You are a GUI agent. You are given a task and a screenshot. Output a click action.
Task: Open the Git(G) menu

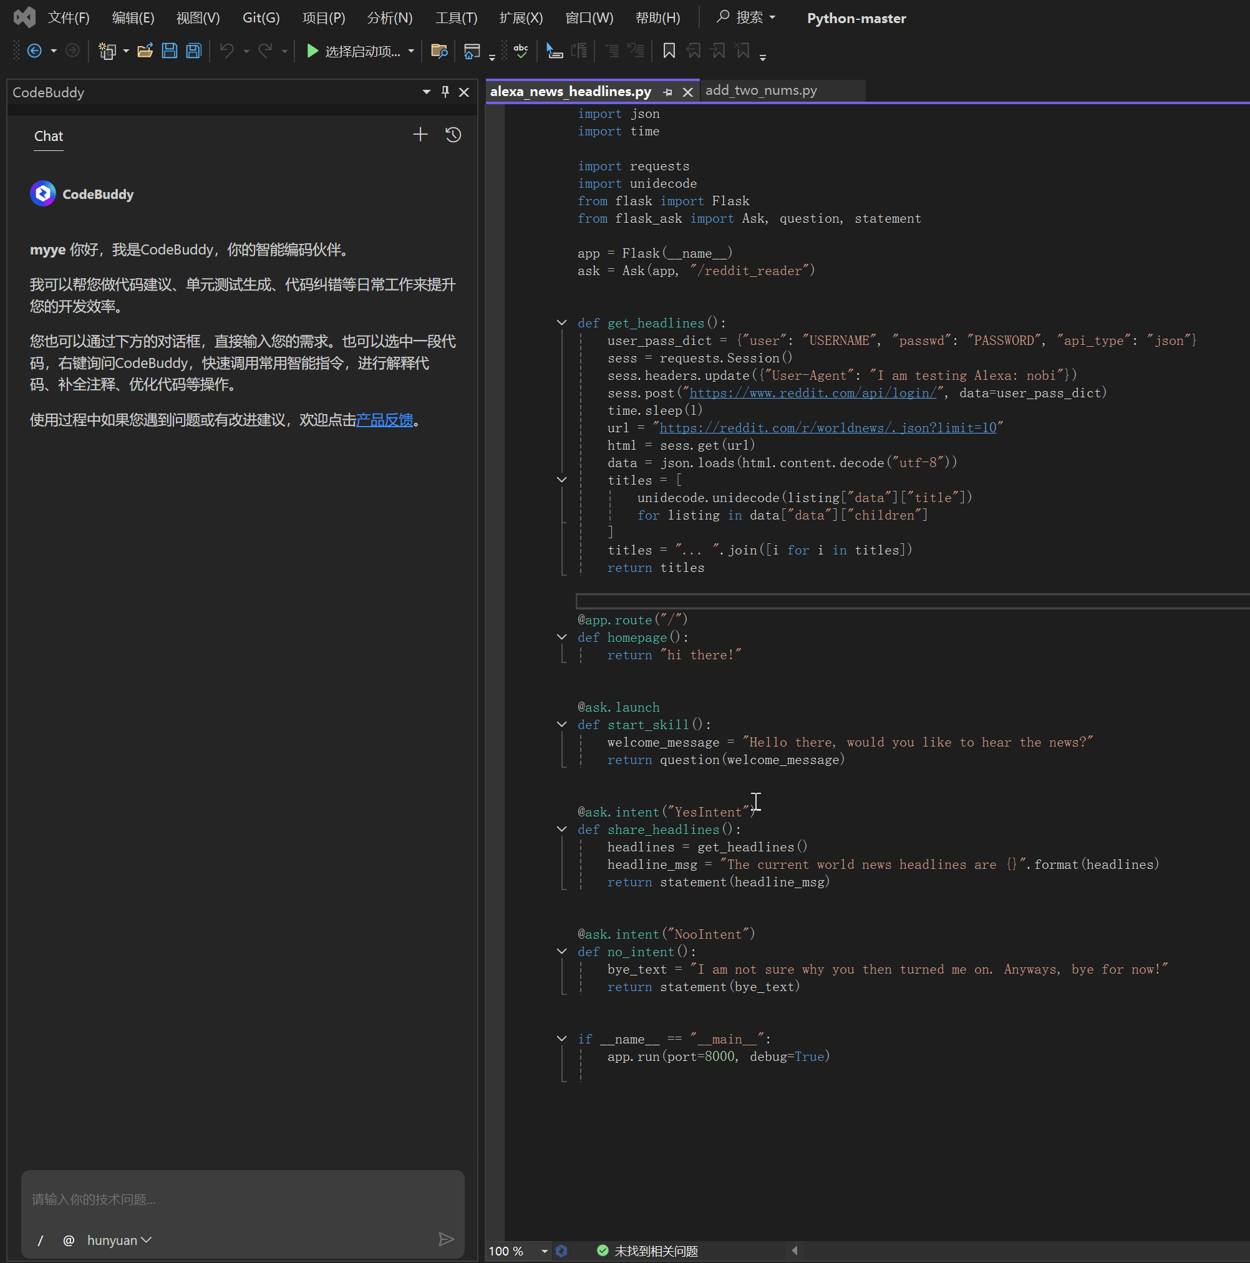coord(261,17)
